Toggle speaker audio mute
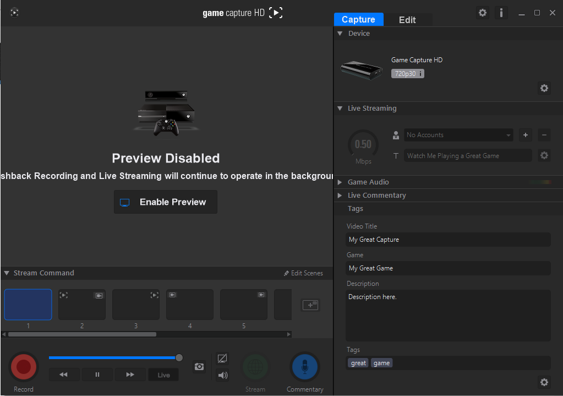 click(222, 375)
